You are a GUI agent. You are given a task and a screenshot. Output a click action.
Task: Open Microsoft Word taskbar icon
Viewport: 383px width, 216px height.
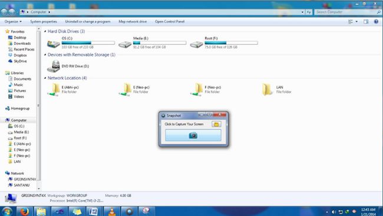(x=94, y=211)
